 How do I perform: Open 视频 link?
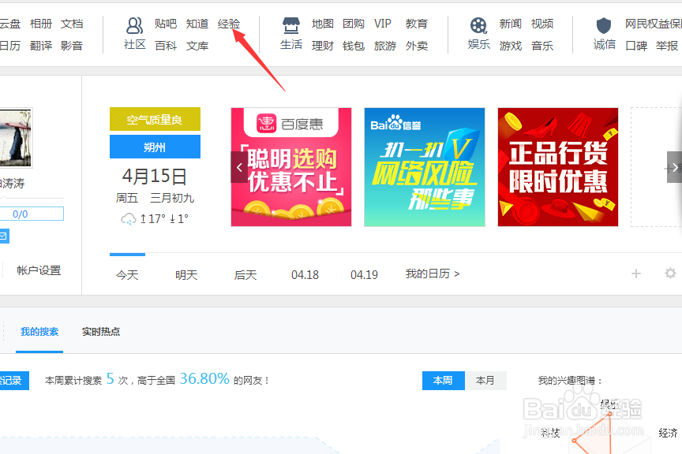(x=542, y=24)
